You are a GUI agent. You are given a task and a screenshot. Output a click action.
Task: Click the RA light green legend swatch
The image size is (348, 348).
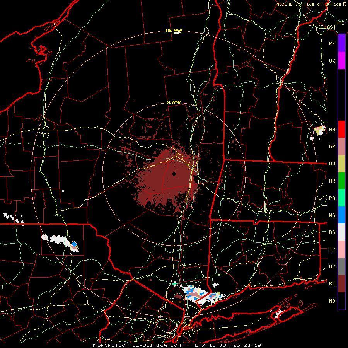coord(341,198)
